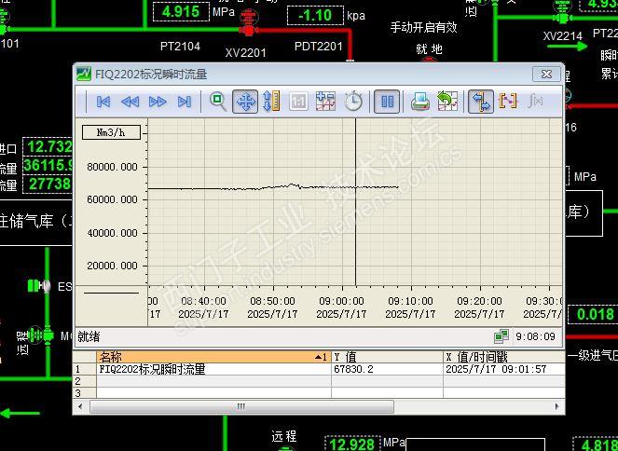
Task: Click left arrow of horizontal scrollbar
Action: (x=80, y=406)
